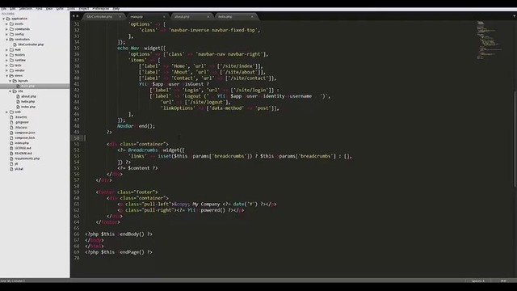Click the file icon beside yii.bat

pos(11,169)
